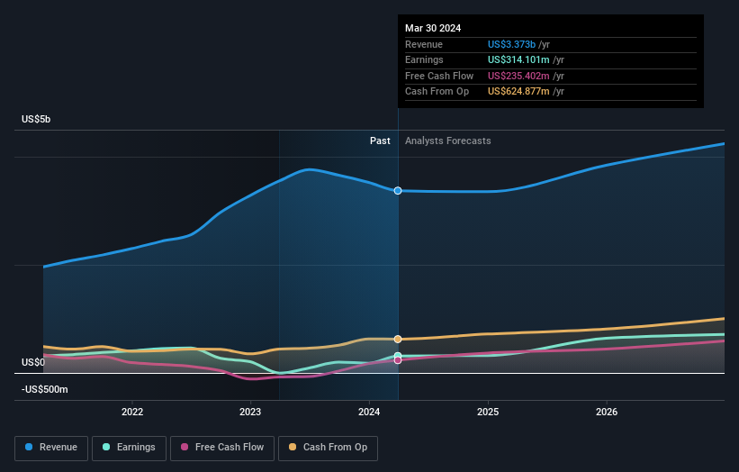This screenshot has height=472, width=739.
Task: Toggle the Revenue legend series
Action: tap(51, 448)
